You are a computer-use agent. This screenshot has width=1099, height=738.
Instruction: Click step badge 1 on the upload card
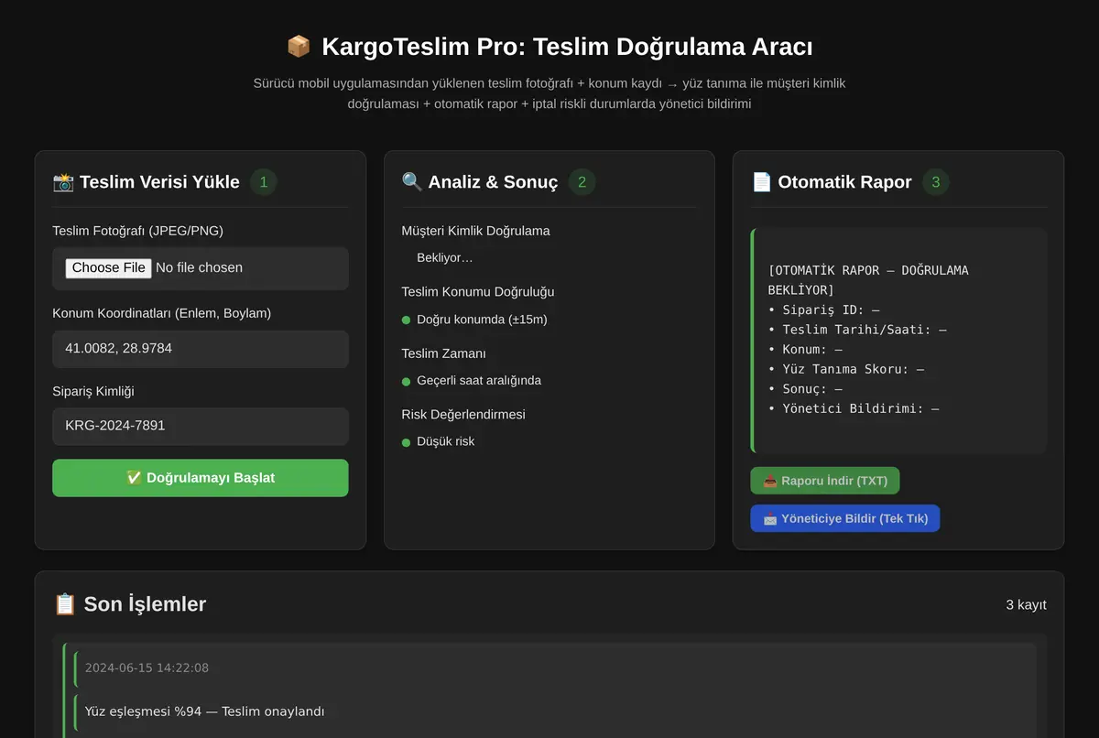[264, 182]
